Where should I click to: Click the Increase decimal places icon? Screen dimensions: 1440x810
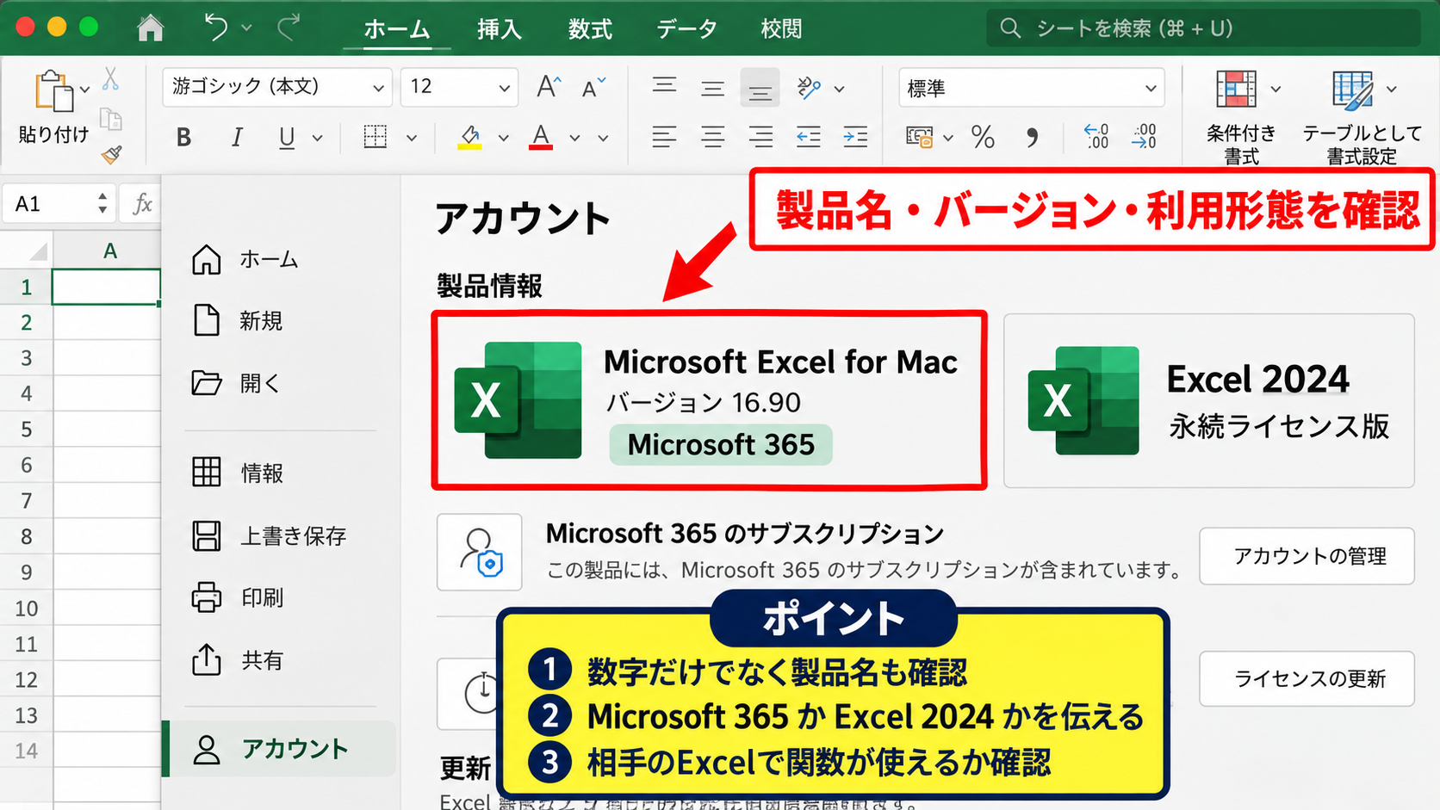(1096, 137)
